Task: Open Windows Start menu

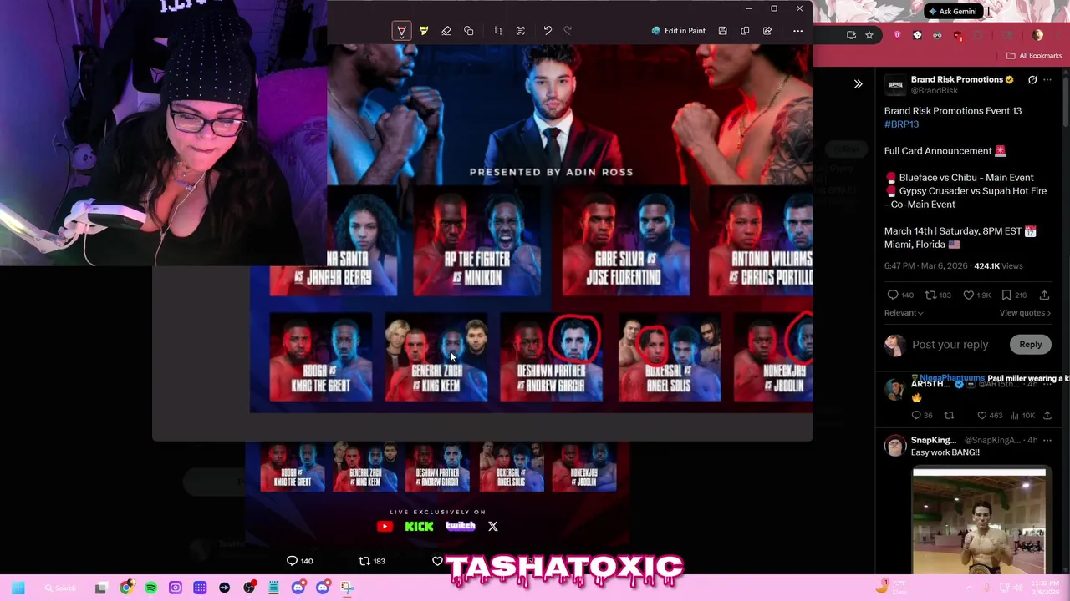Action: click(x=18, y=588)
